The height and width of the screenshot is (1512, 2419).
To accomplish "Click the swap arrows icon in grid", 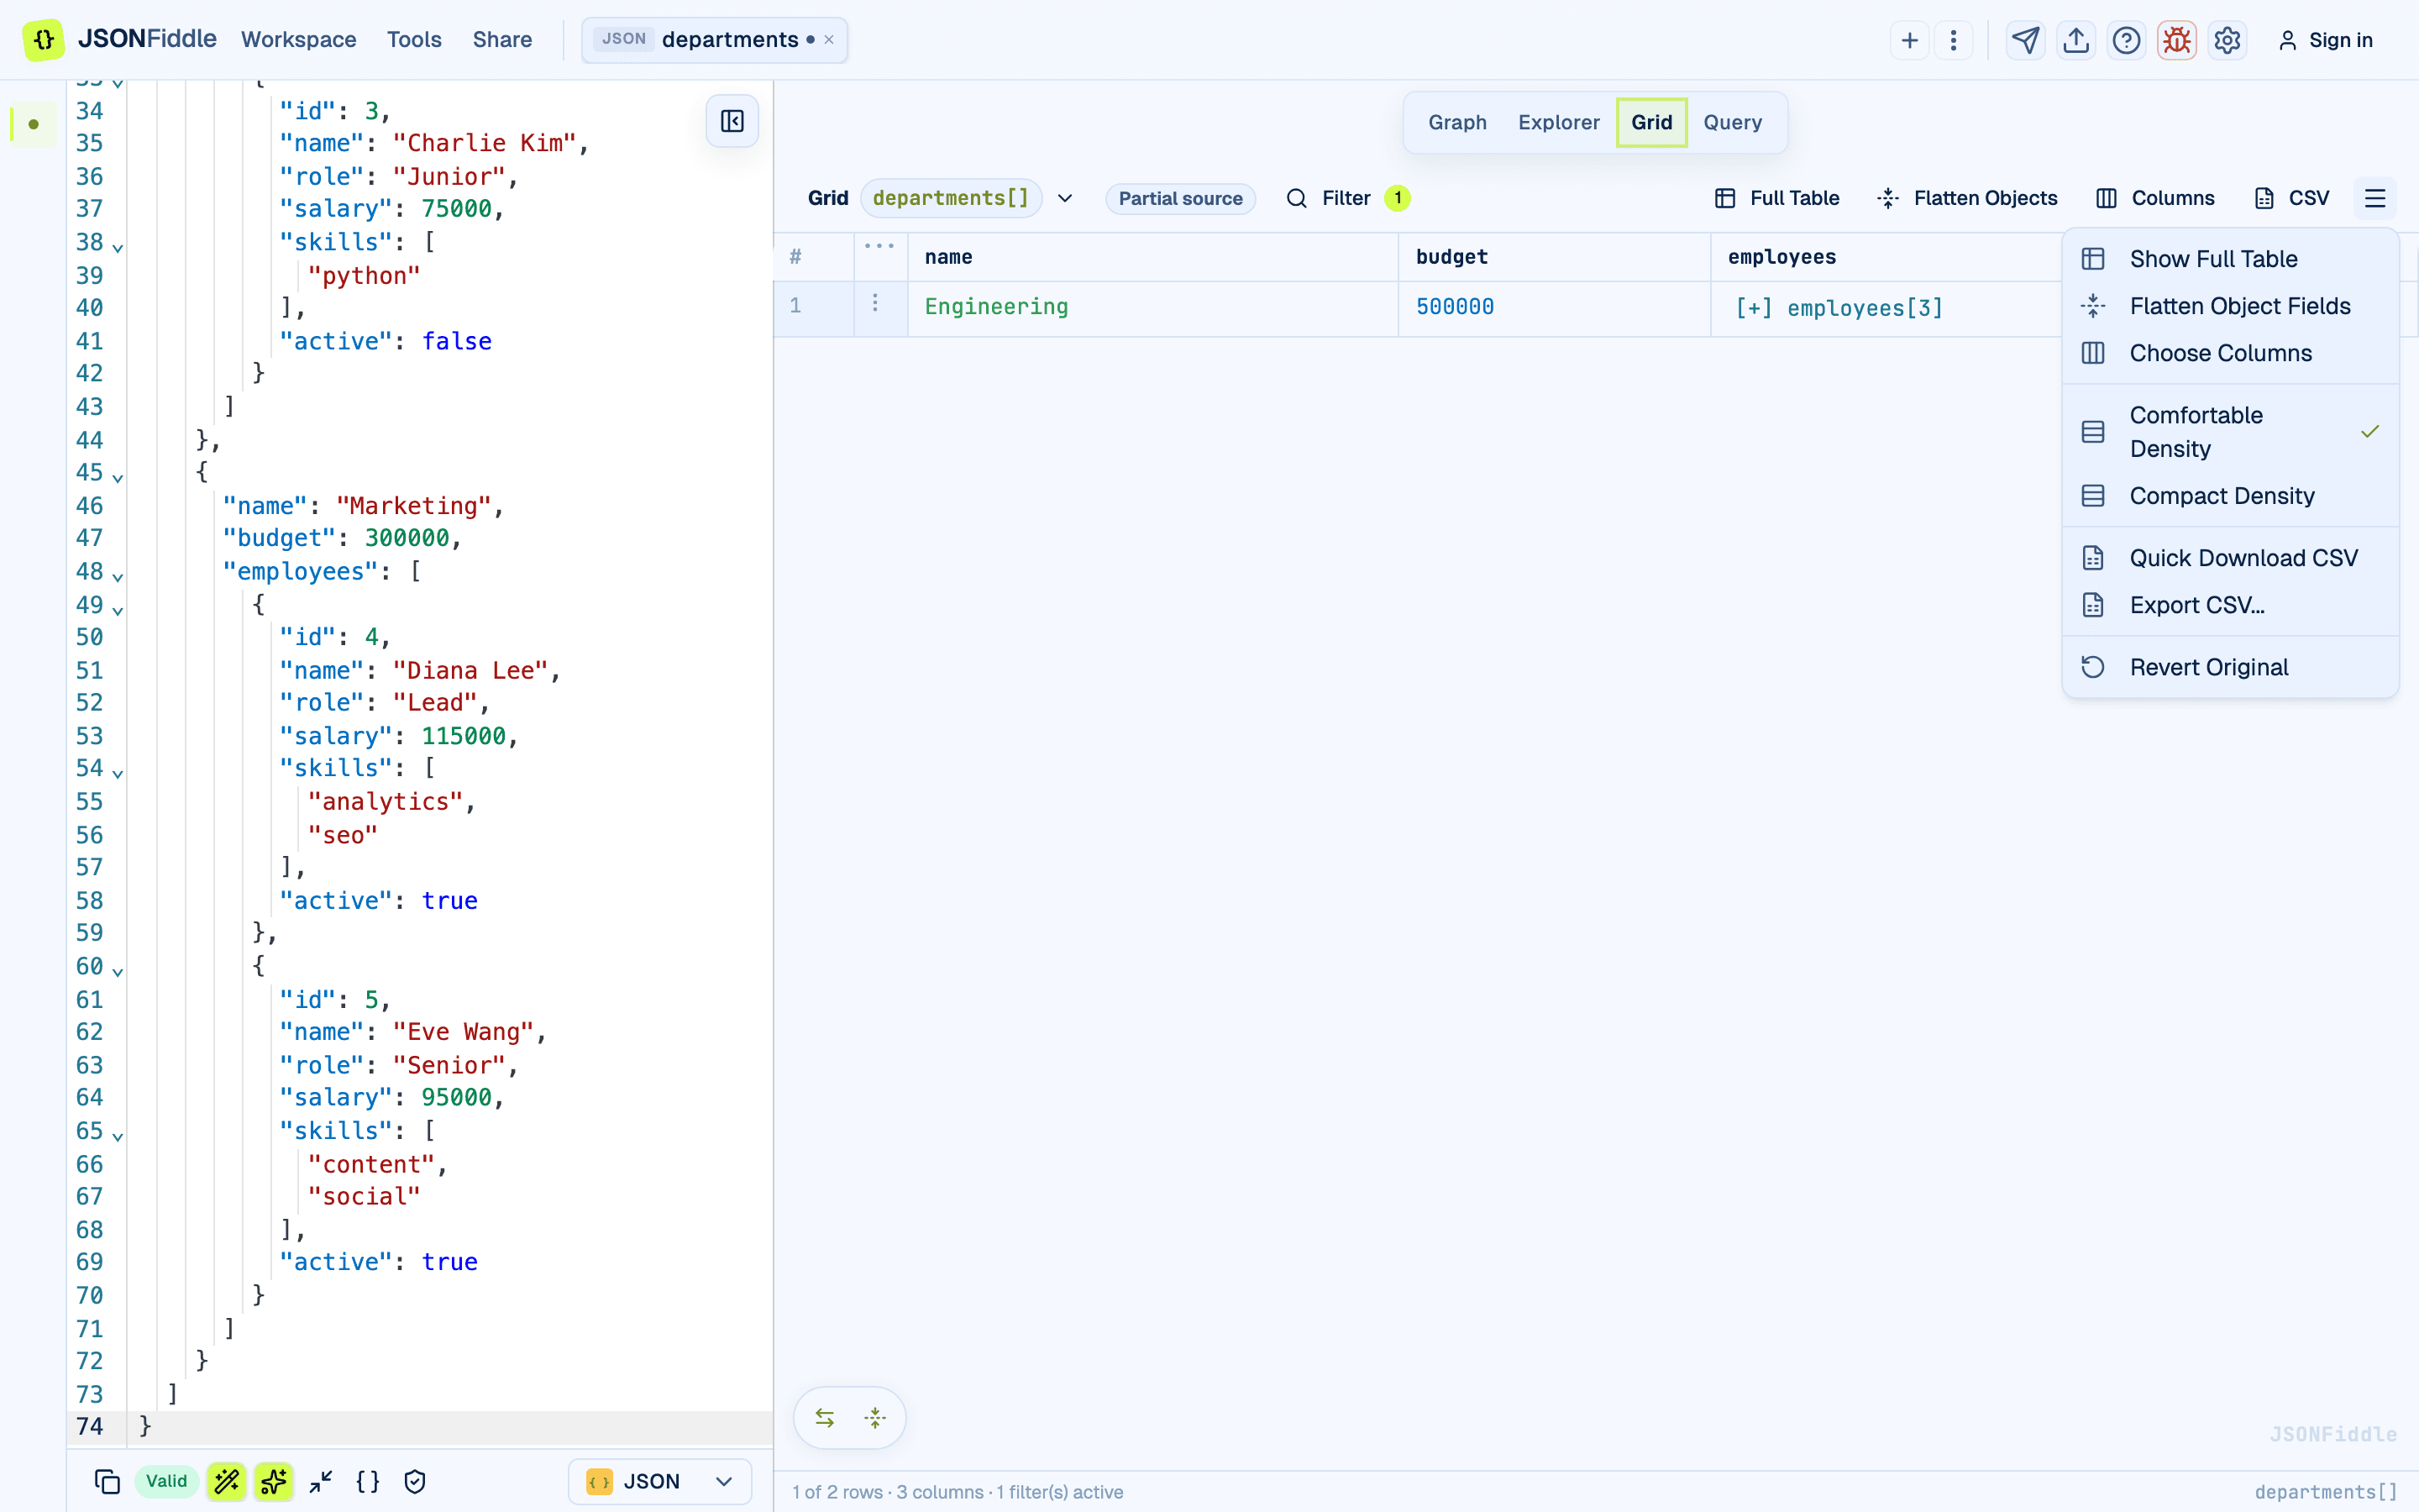I will click(x=825, y=1417).
